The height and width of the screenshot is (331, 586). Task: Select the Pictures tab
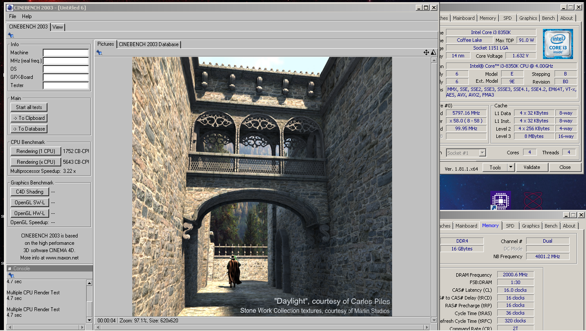point(106,44)
